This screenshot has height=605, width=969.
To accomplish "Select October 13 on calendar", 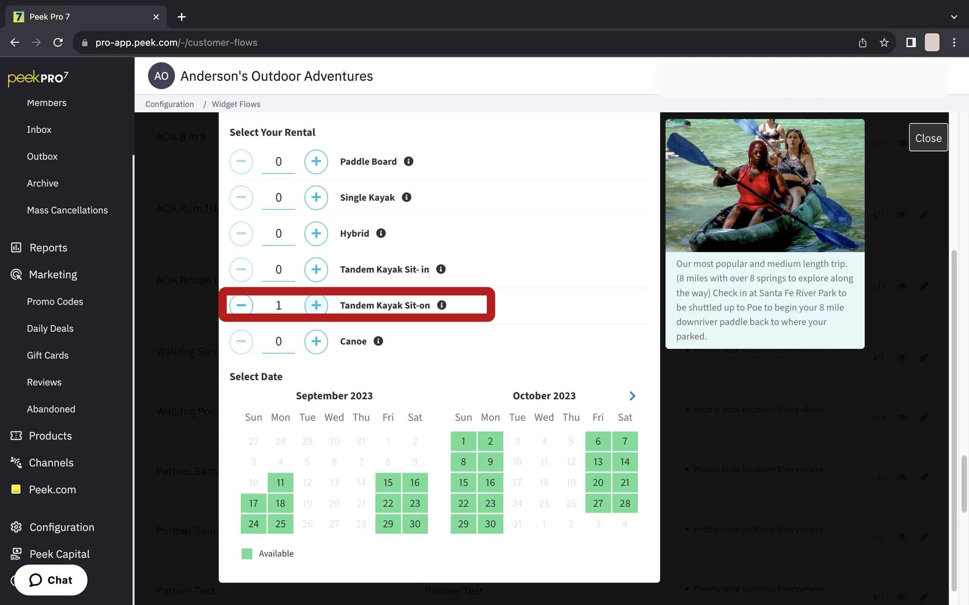I will (x=597, y=462).
